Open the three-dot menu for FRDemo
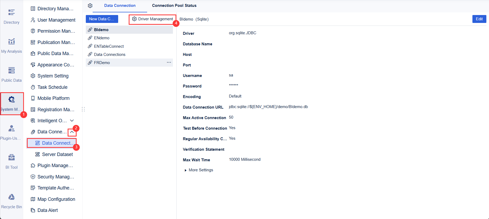This screenshot has height=219, width=489. click(169, 62)
